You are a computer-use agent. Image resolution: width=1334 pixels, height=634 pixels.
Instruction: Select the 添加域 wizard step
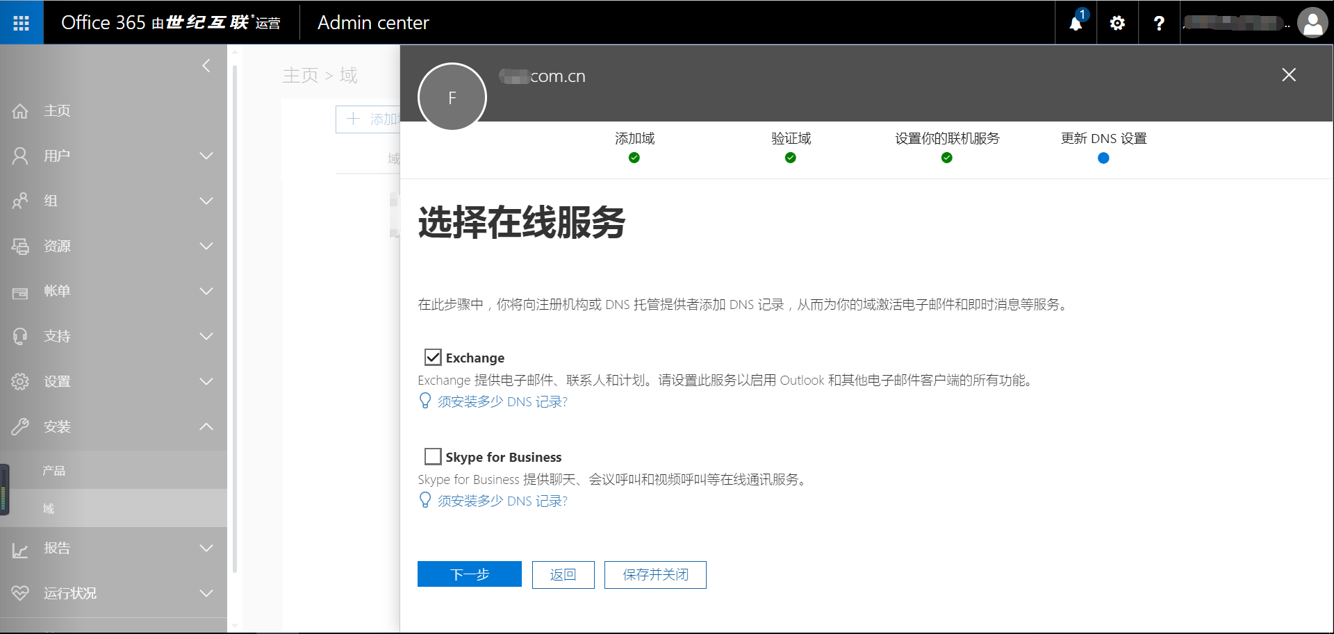tap(634, 138)
